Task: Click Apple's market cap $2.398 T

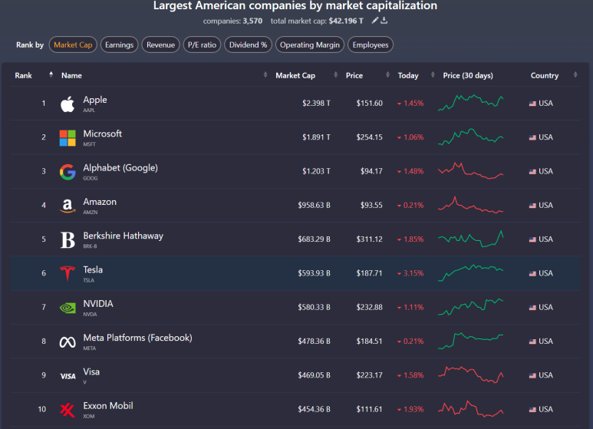Action: (x=316, y=104)
